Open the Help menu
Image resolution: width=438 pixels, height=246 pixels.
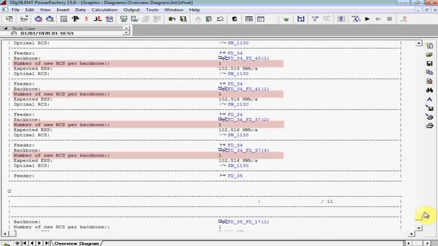tap(194, 10)
